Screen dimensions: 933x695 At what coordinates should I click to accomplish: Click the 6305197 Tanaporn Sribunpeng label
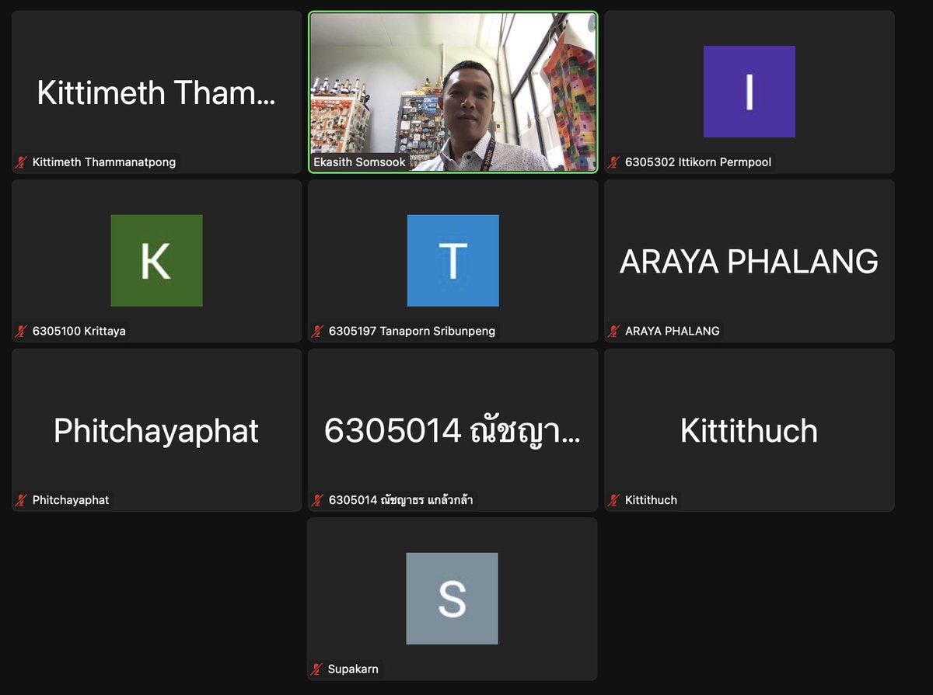coord(412,331)
